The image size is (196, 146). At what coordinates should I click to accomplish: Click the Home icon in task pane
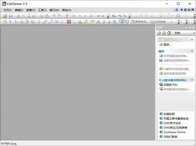169,33
